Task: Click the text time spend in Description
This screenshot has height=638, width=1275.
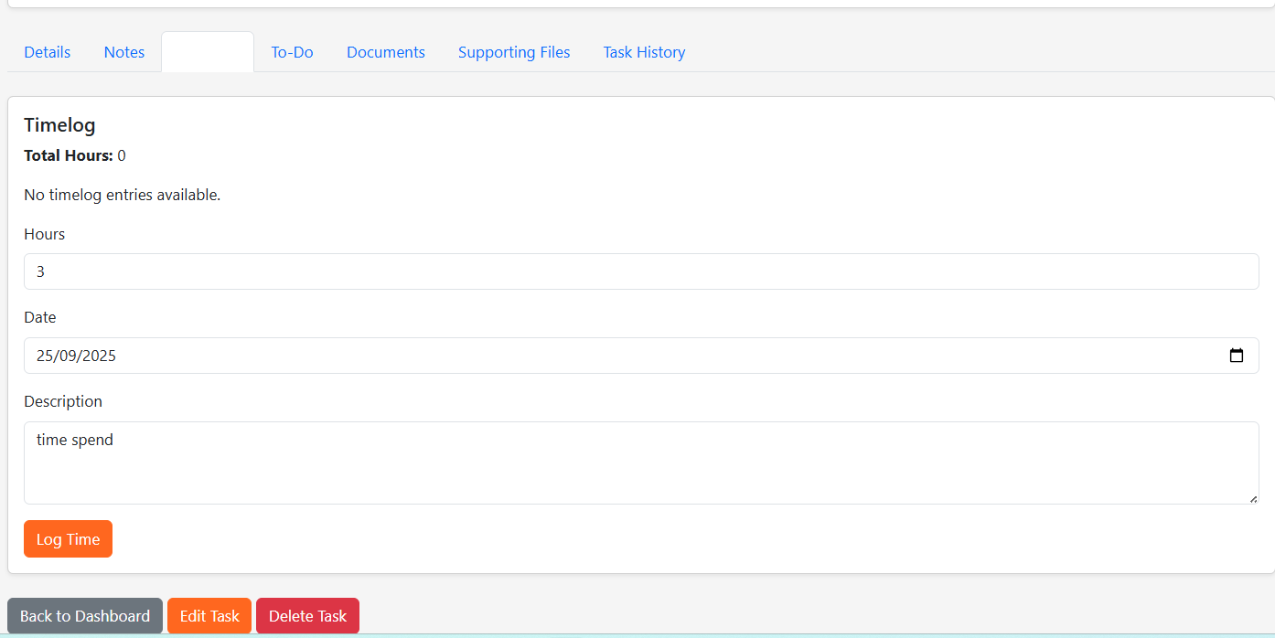Action: pyautogui.click(x=74, y=440)
